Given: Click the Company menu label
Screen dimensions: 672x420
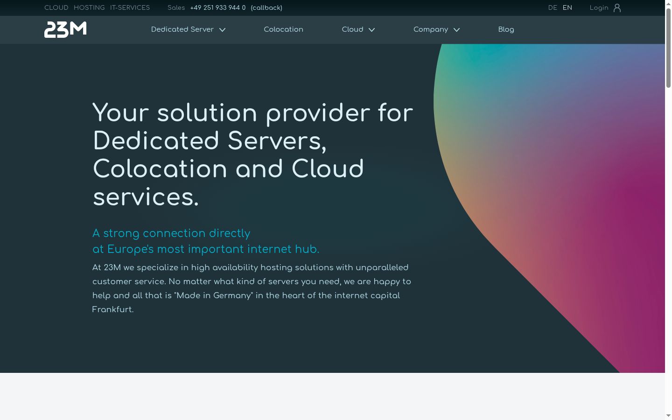Looking at the screenshot, I should point(431,29).
